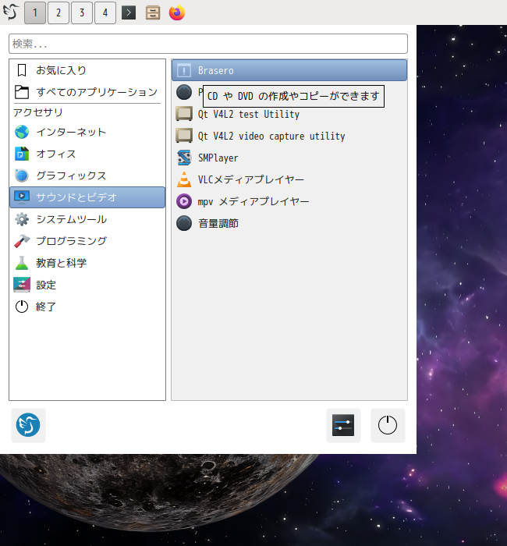
Task: Click the blue bird user profile button
Action: 28,425
